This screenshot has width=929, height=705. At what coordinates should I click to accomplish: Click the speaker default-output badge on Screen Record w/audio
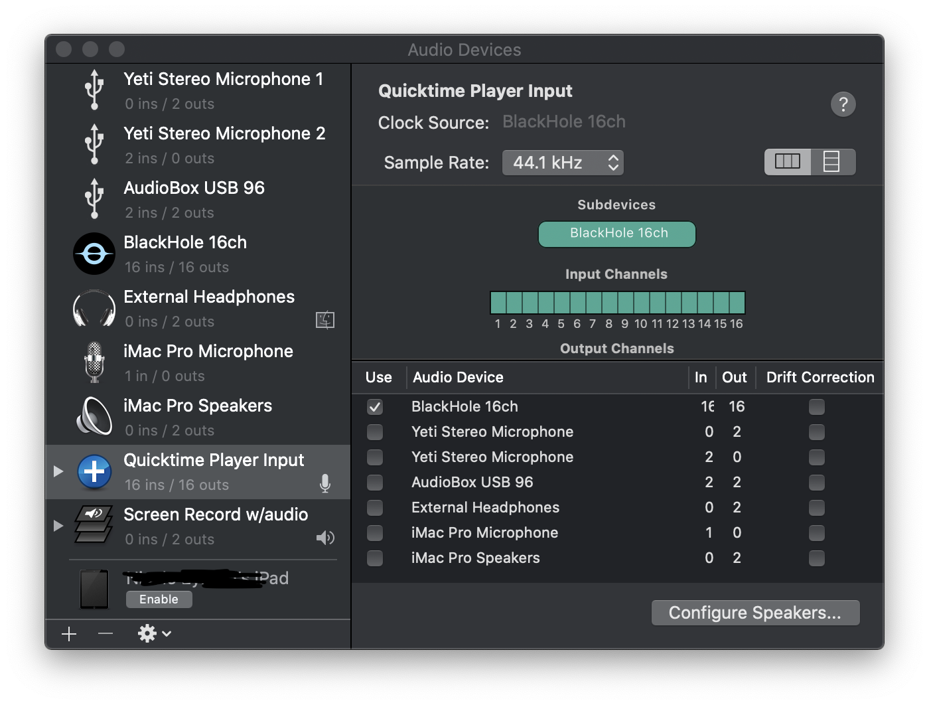point(325,538)
